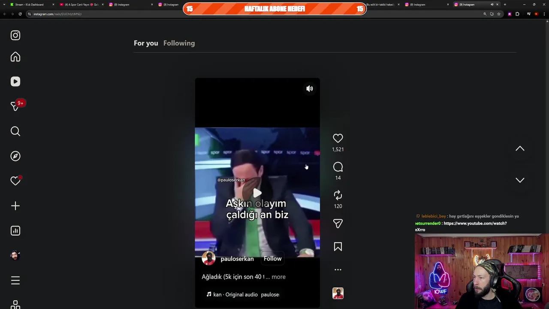Save the reel with bookmark icon
The width and height of the screenshot is (549, 309).
click(x=338, y=247)
